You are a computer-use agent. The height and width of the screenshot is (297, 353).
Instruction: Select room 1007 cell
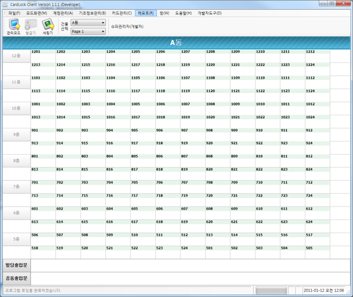[x=193, y=108]
